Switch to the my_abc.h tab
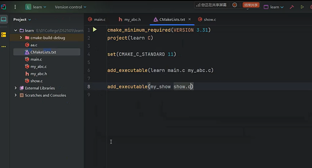 (130, 19)
